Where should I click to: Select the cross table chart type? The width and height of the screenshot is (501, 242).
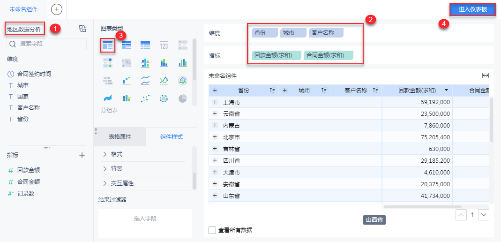(x=127, y=45)
